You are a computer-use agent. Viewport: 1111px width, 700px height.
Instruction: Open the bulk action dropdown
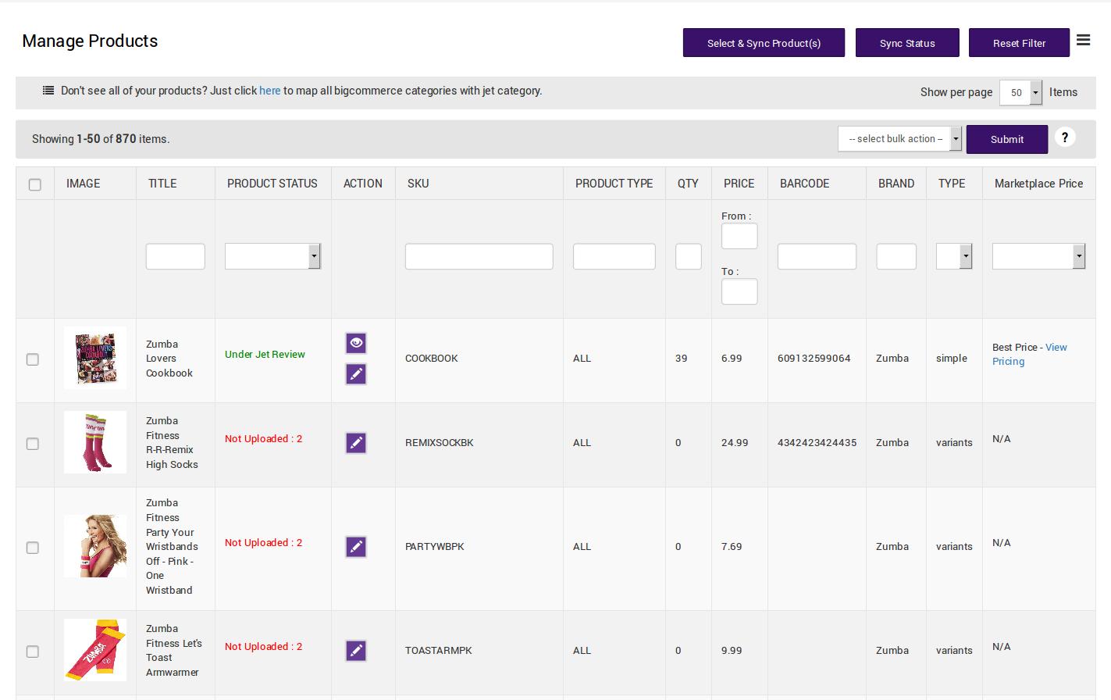tap(899, 138)
